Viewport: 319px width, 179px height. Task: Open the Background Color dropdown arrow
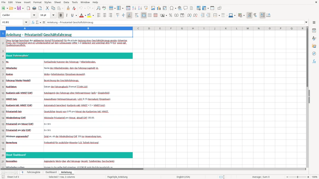[x=93, y=15]
